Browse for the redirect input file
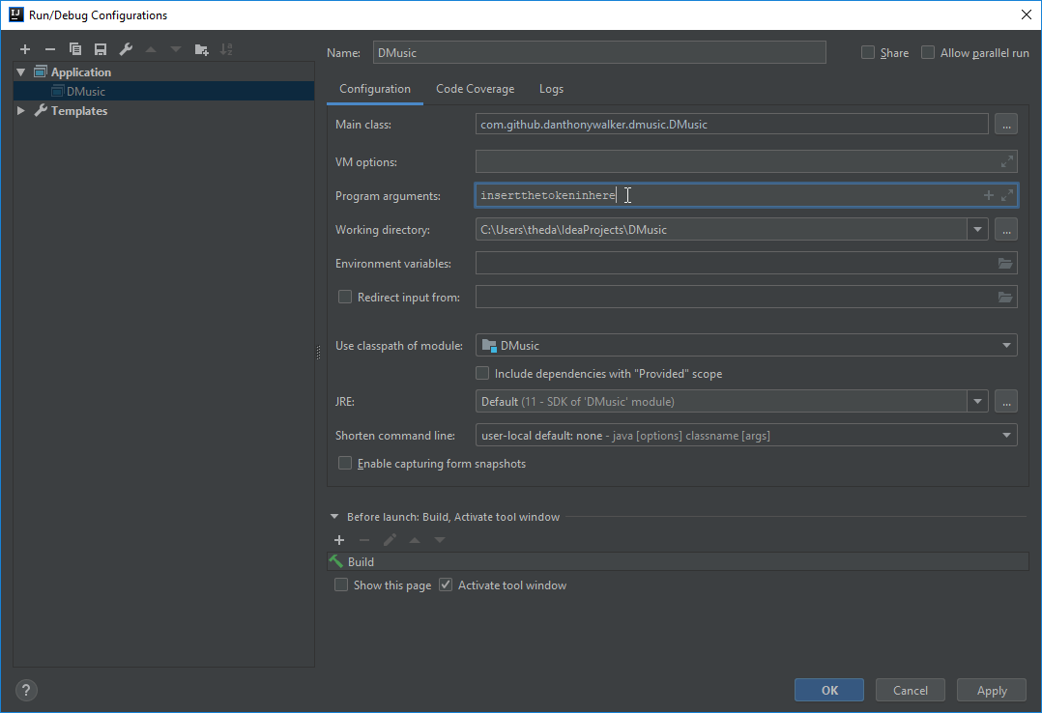The width and height of the screenshot is (1042, 713). click(x=1005, y=298)
